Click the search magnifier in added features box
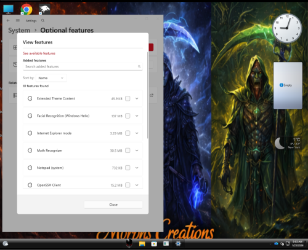This screenshot has width=308, height=250. (x=139, y=66)
